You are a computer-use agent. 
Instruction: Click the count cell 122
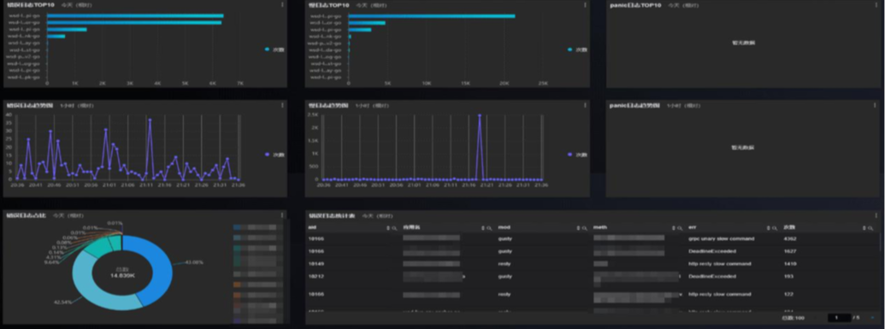pyautogui.click(x=788, y=294)
